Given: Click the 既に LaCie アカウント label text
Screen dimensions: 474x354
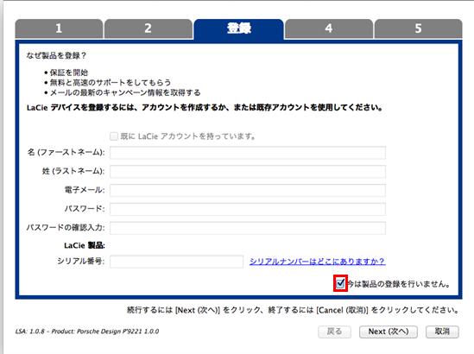Looking at the screenshot, I should pyautogui.click(x=187, y=136).
